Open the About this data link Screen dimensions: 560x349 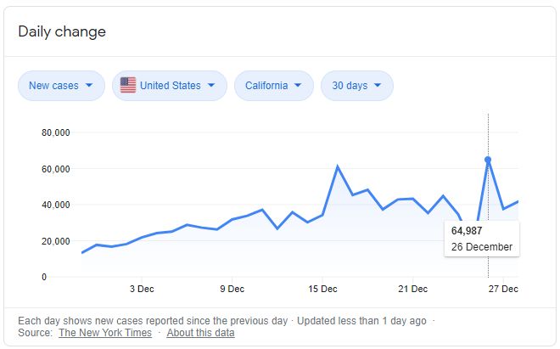click(200, 333)
